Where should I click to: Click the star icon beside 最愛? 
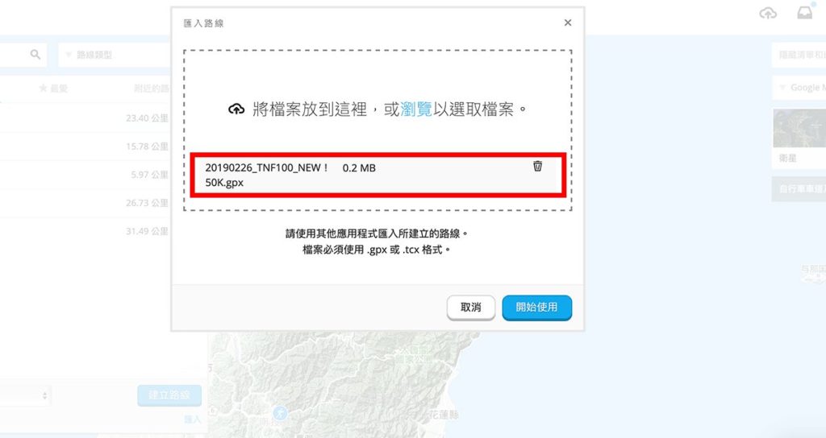click(43, 89)
